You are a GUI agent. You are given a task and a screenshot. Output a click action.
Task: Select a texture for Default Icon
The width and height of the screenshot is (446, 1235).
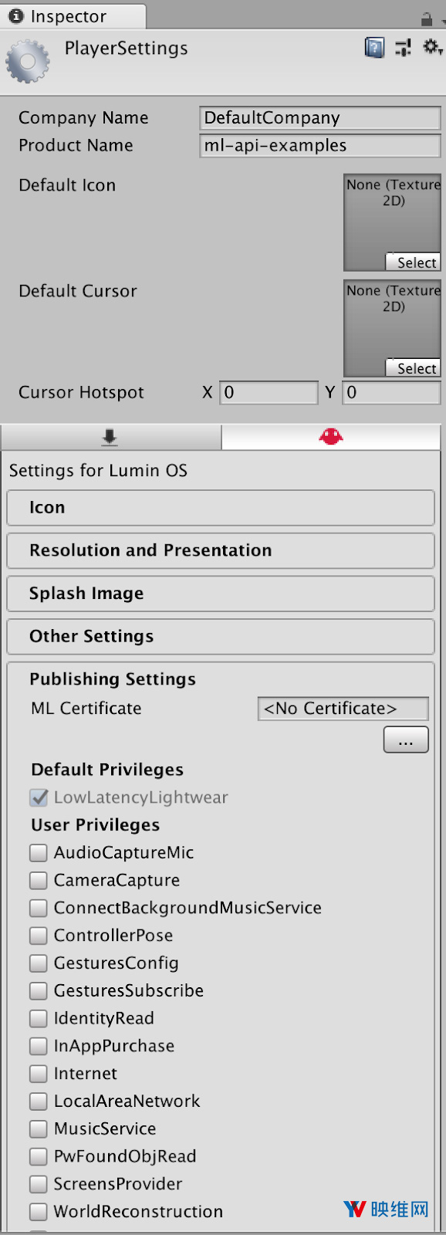click(413, 262)
